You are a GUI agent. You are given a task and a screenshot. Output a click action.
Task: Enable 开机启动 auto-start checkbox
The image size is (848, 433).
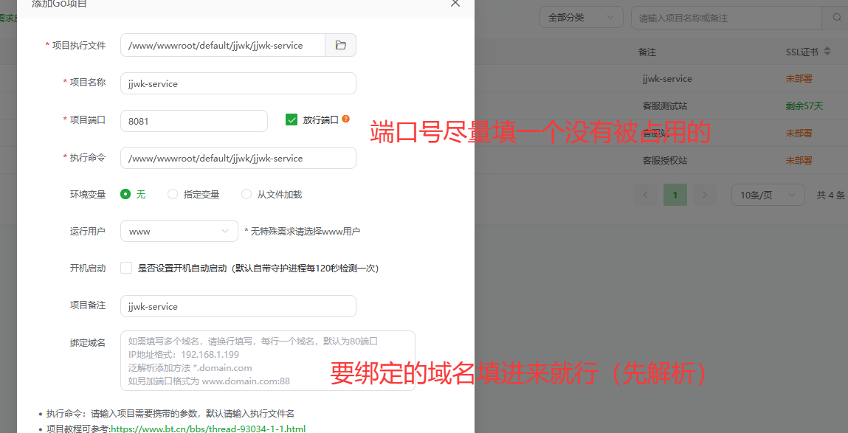pyautogui.click(x=126, y=268)
